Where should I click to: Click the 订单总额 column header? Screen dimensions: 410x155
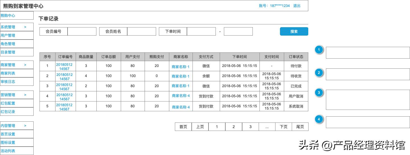pos(109,57)
